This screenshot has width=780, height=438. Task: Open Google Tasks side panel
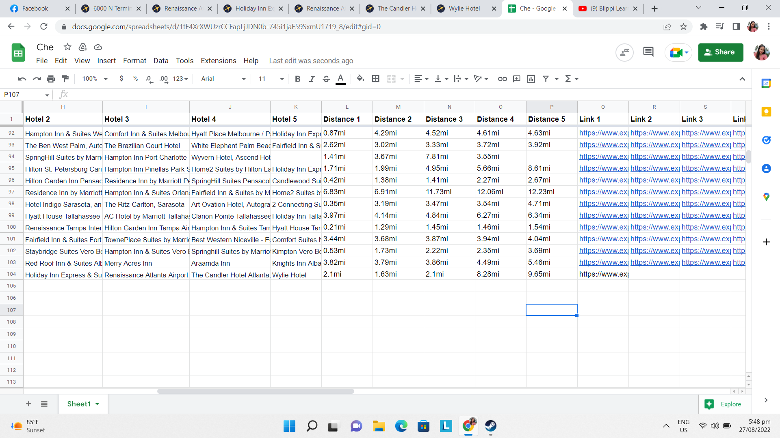[x=766, y=140]
